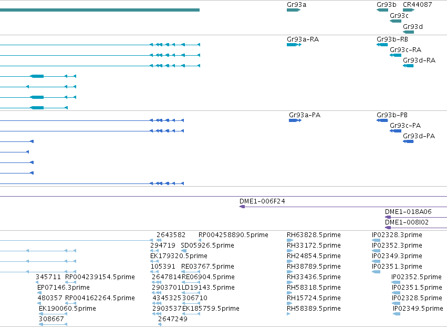This screenshot has height=327, width=447.
Task: Click the EST labeled 345711
Action: (x=48, y=277)
